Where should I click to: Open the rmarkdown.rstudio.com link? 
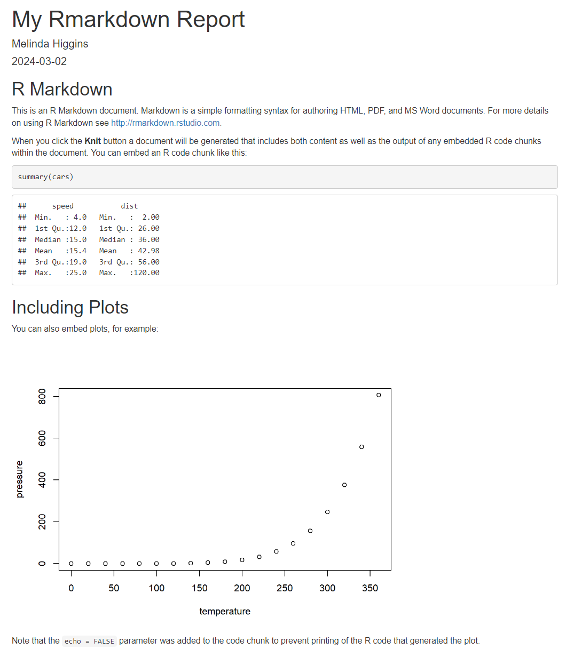click(166, 123)
